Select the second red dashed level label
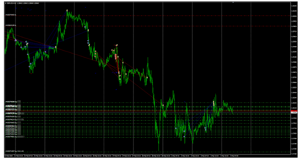 pos(11,25)
